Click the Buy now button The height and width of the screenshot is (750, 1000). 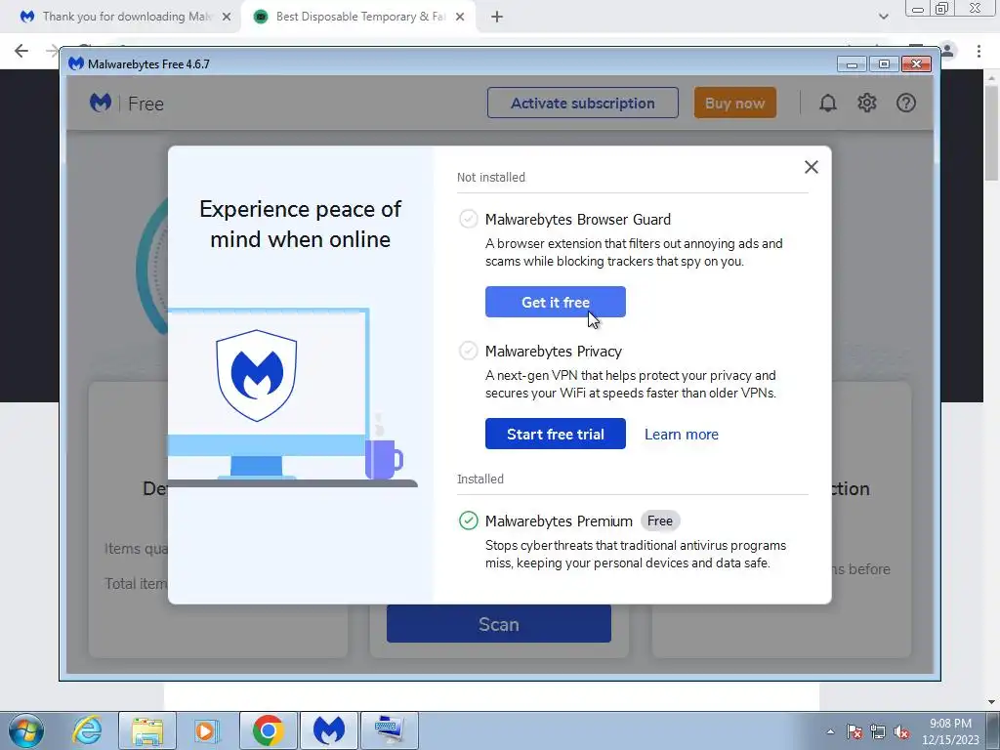[x=734, y=103]
